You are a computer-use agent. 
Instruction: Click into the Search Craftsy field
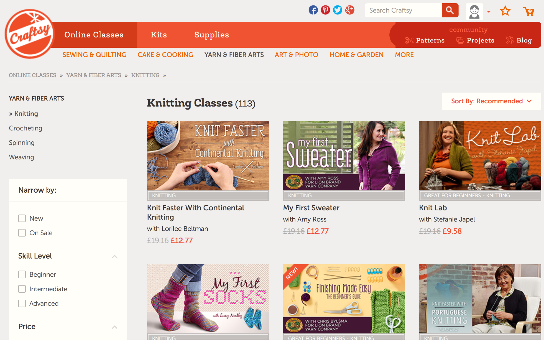[x=403, y=10]
